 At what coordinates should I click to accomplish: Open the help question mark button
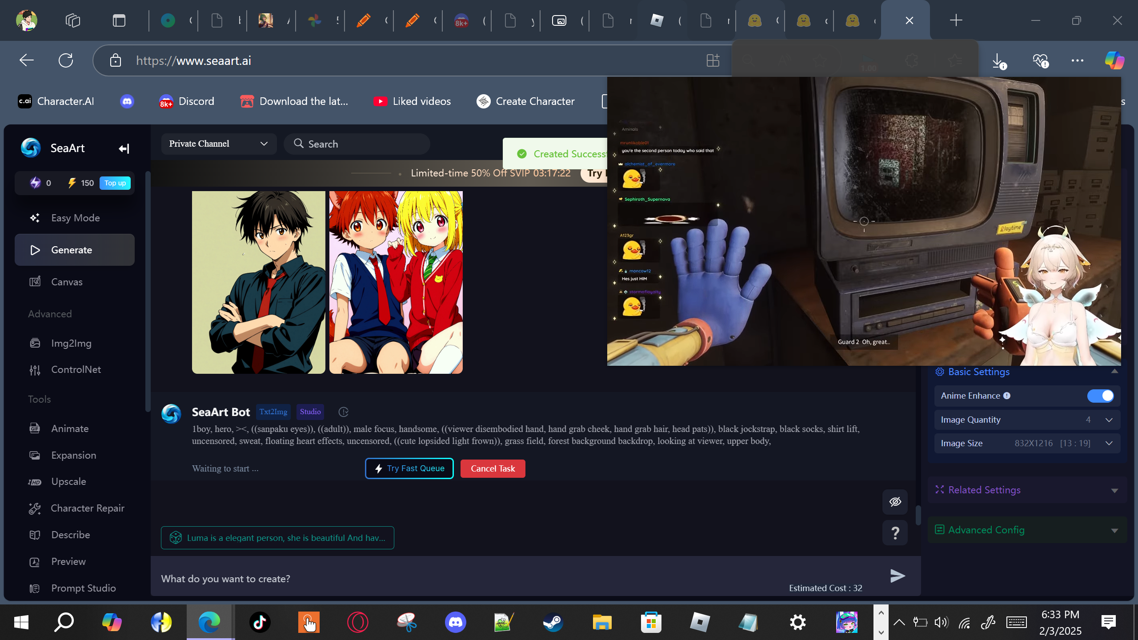[895, 532]
